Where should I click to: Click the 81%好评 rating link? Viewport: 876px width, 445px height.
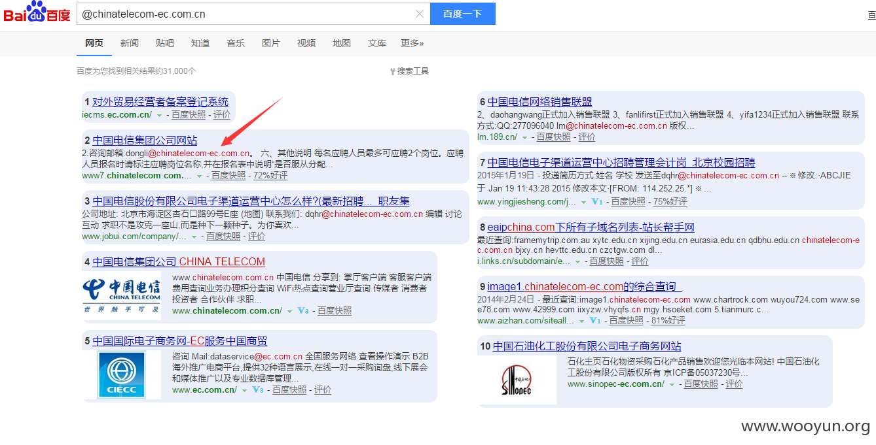pyautogui.click(x=668, y=321)
